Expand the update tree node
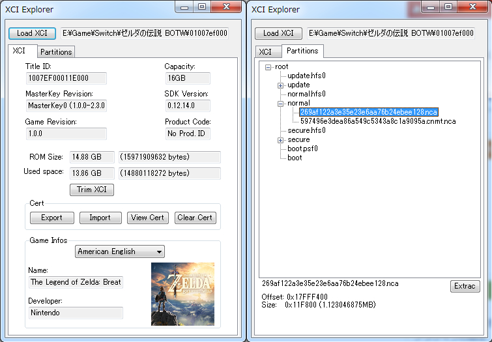The width and height of the screenshot is (492, 342). [280, 85]
